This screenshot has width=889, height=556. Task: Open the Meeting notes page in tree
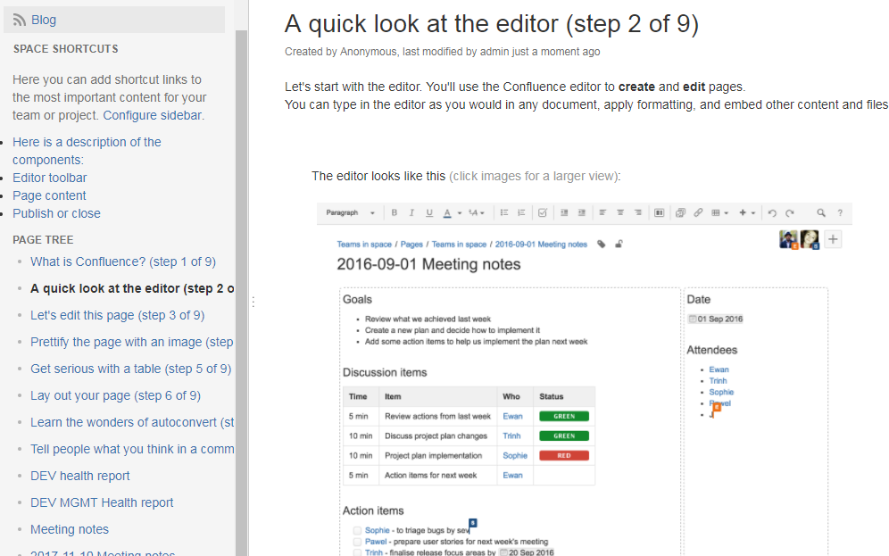pos(70,529)
